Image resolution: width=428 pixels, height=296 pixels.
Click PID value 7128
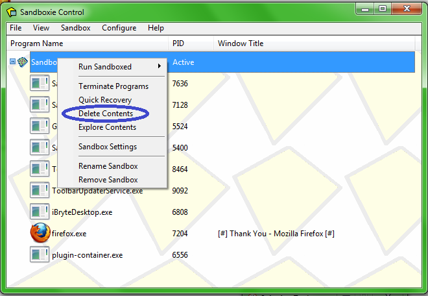point(180,105)
